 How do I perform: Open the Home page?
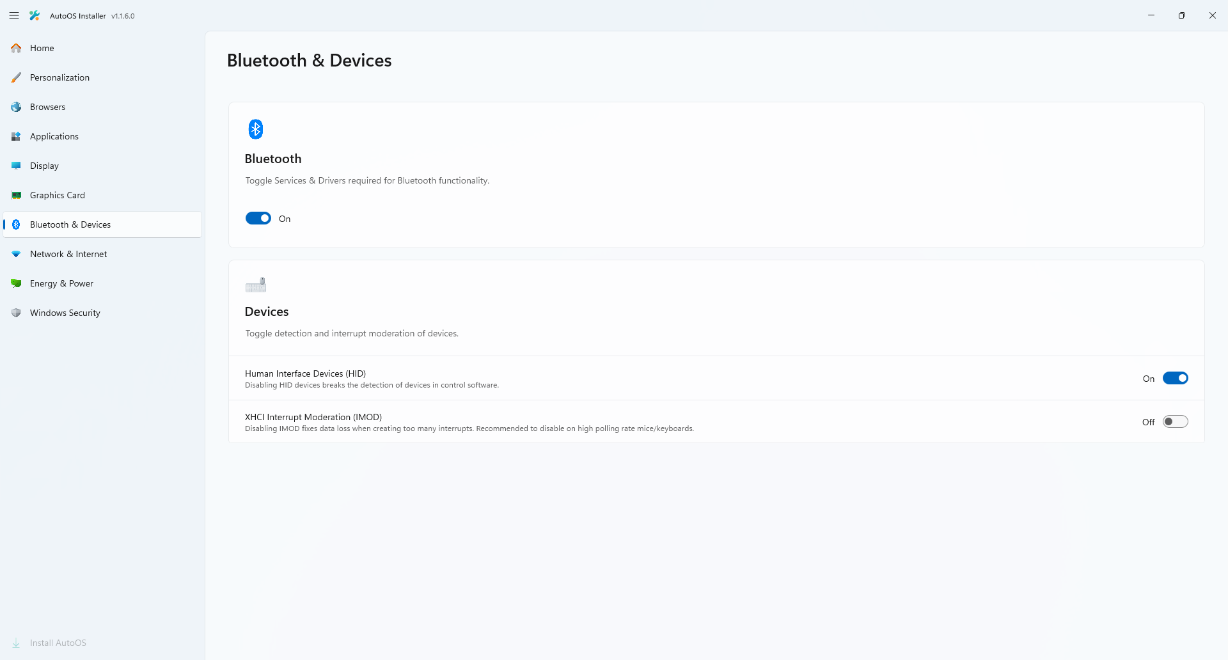pos(102,48)
